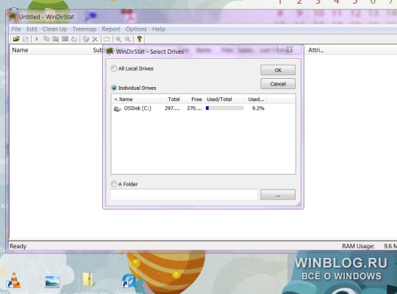Image resolution: width=397 pixels, height=294 pixels.
Task: Open the Report menu
Action: click(111, 29)
